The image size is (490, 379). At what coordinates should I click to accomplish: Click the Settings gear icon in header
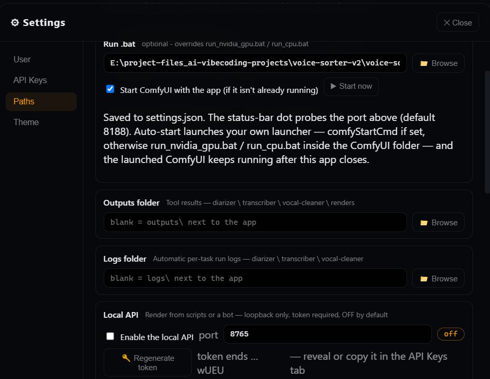(x=15, y=22)
